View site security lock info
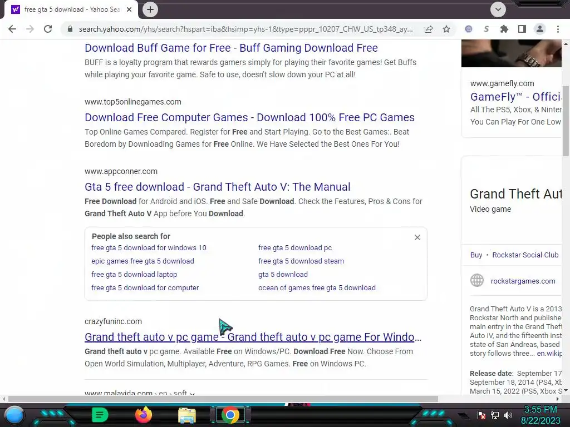The image size is (570, 427). click(x=70, y=29)
